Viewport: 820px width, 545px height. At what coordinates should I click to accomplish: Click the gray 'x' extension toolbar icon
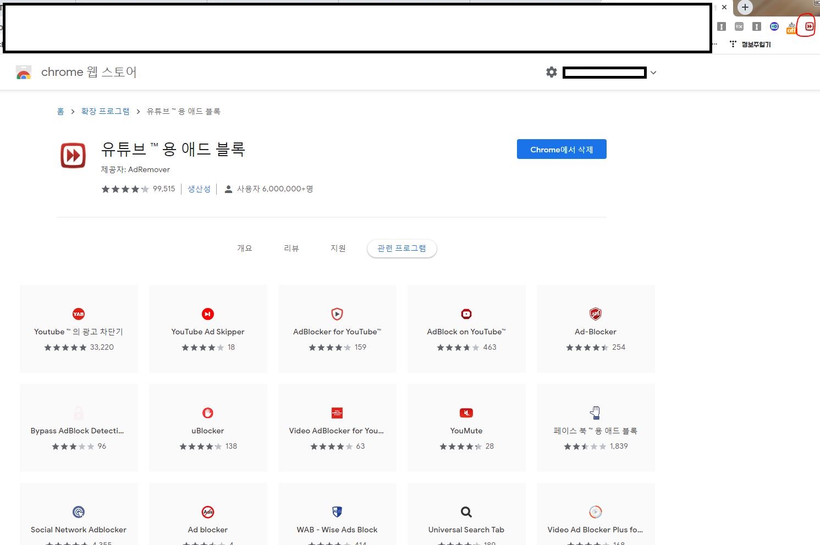tap(739, 26)
